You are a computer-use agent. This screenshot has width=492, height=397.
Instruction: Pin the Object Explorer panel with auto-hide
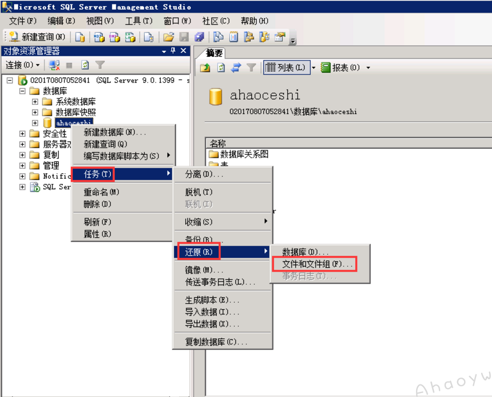coord(173,51)
